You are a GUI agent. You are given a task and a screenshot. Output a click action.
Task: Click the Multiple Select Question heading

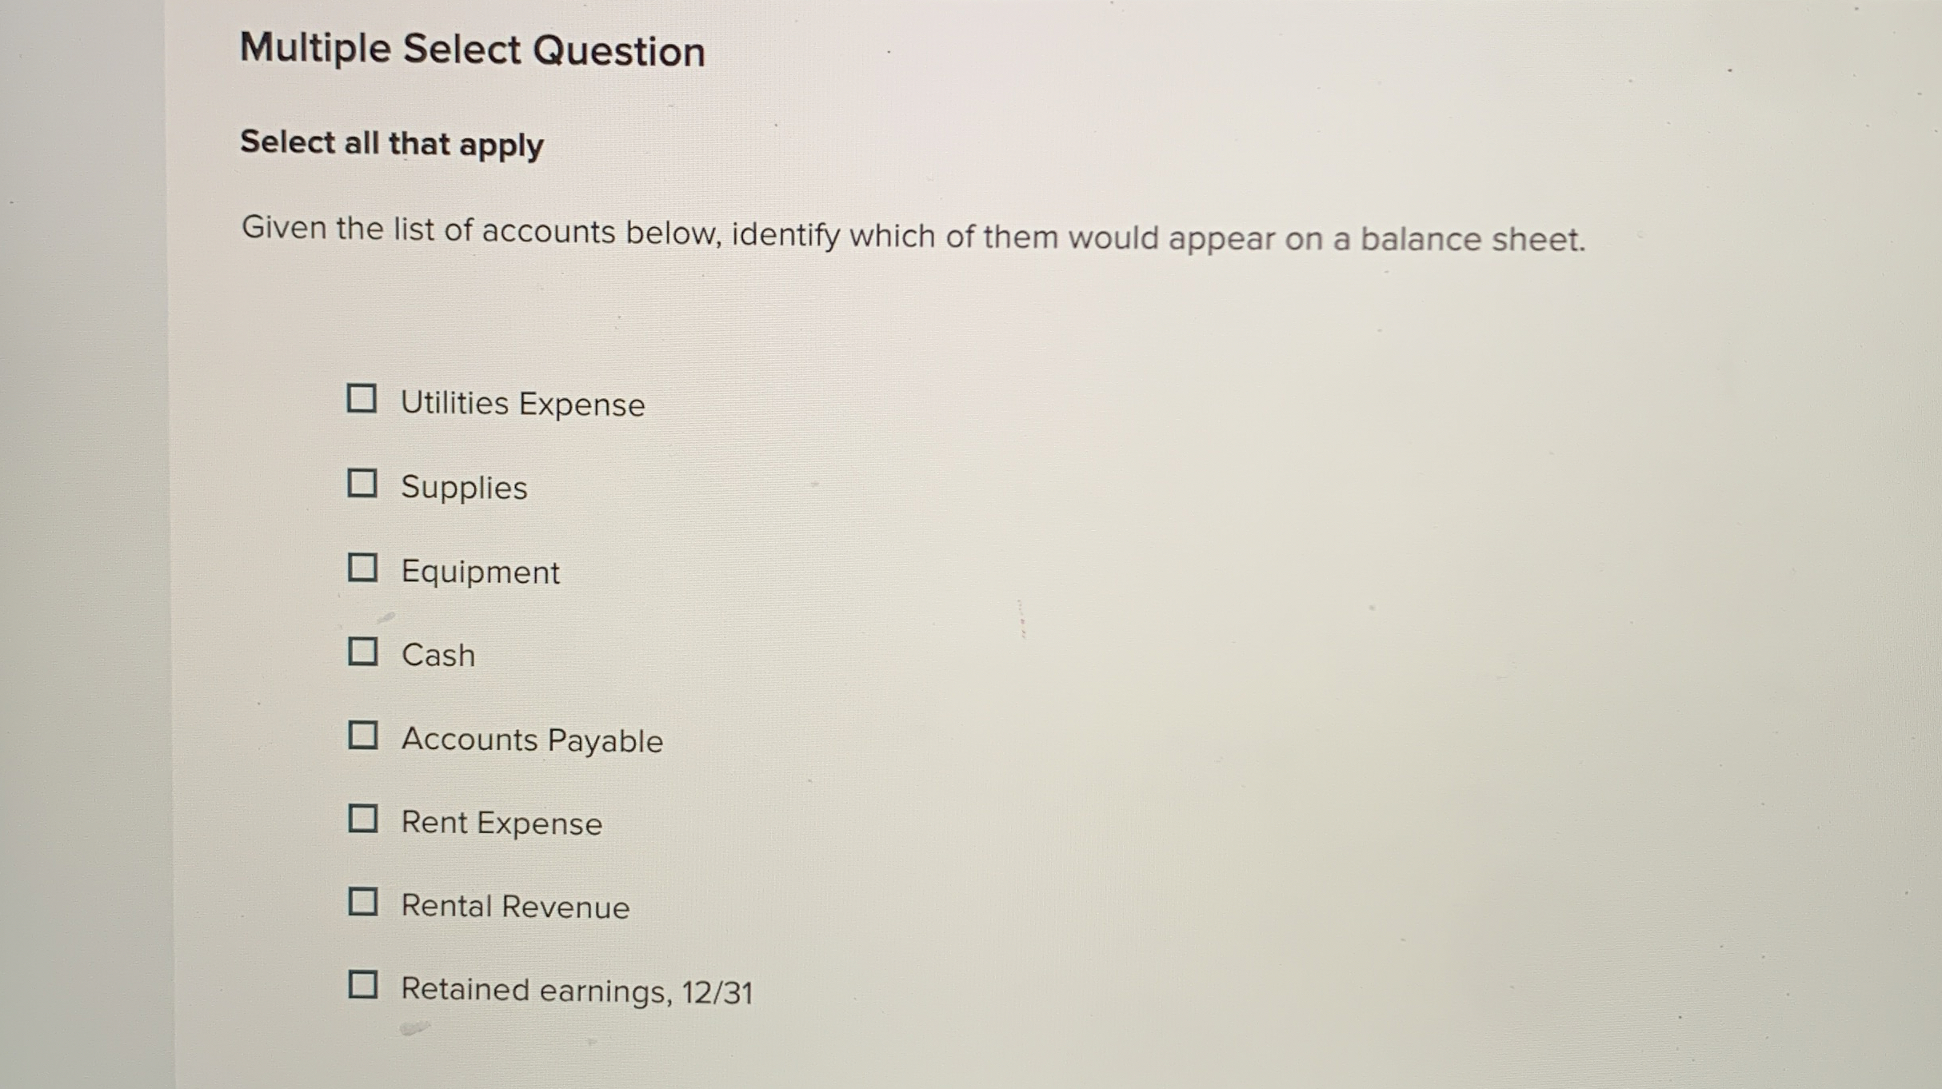474,50
